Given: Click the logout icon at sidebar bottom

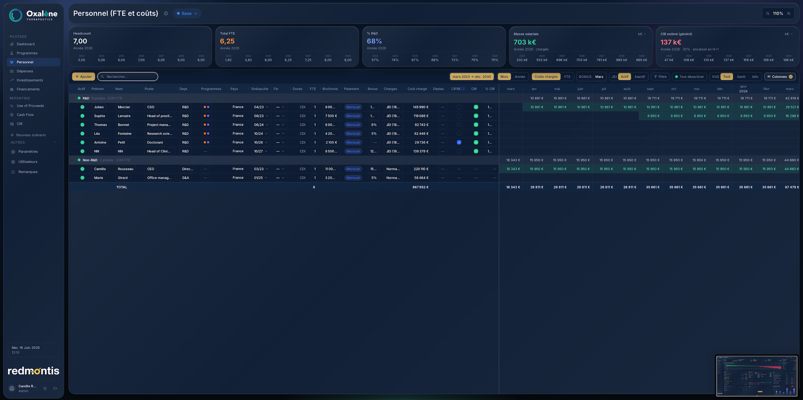Looking at the screenshot, I should 55,388.
